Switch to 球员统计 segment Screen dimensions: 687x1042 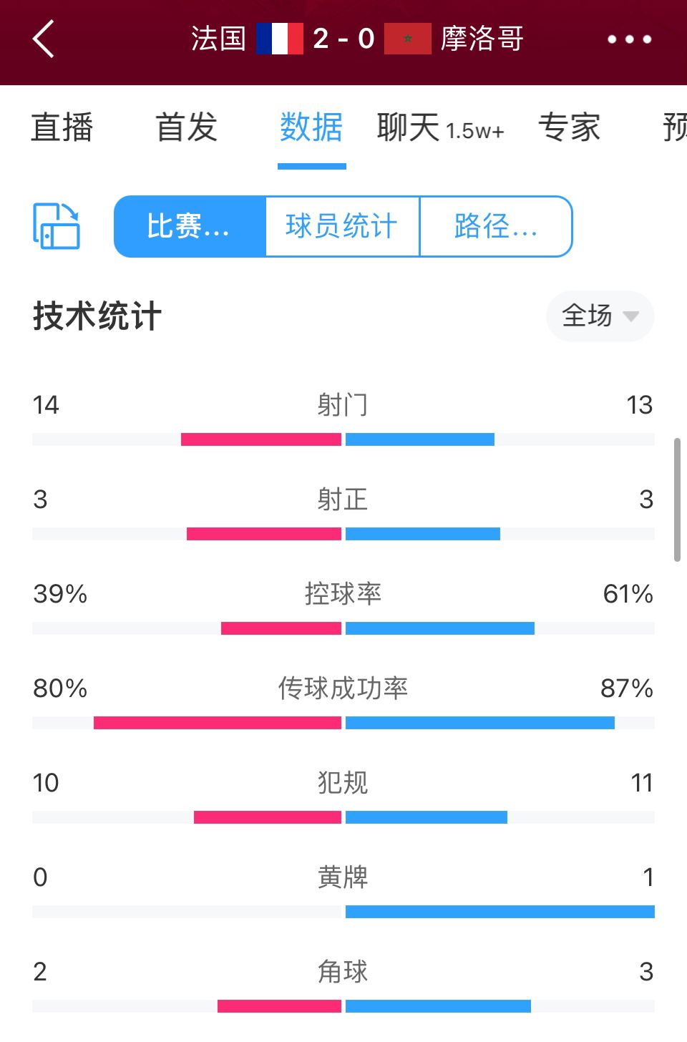coord(342,226)
